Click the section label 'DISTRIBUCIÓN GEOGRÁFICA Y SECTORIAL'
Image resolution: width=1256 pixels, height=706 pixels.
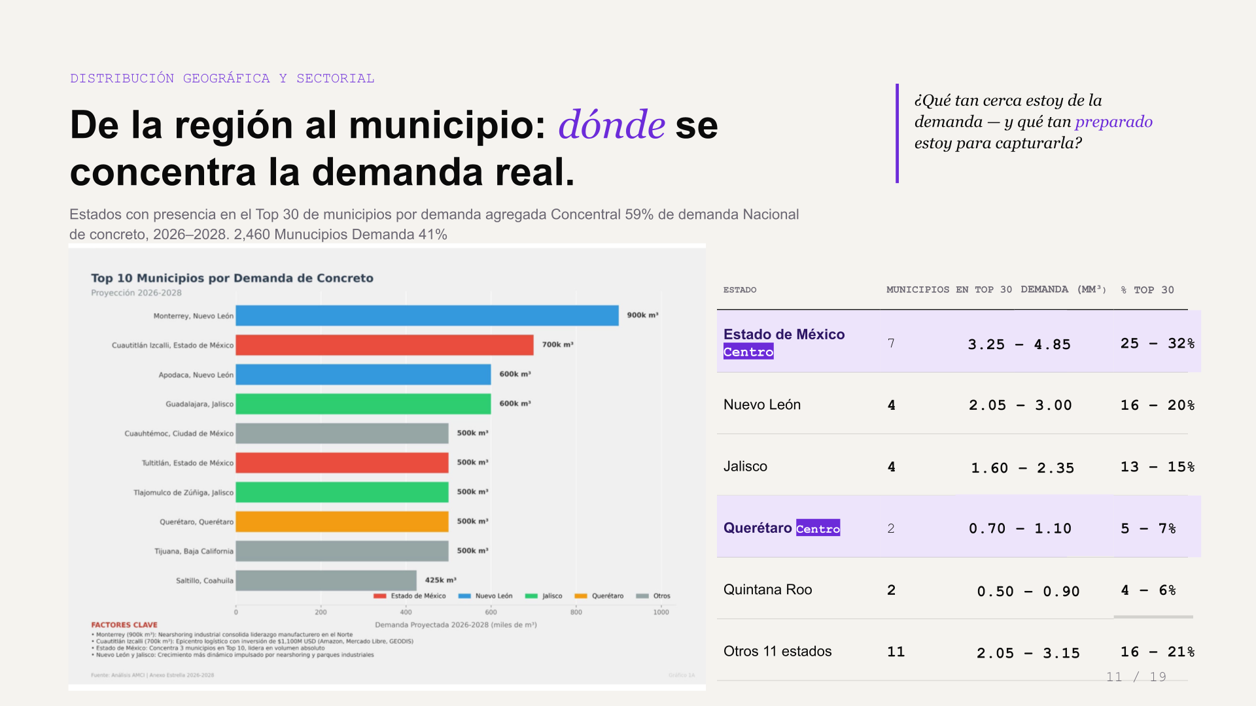(222, 78)
